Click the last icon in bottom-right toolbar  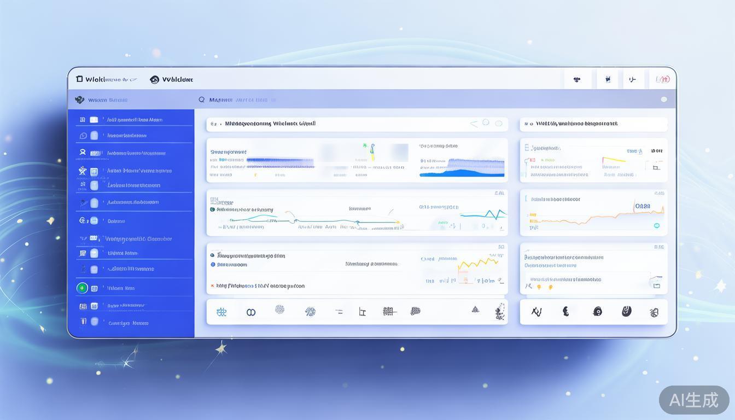coord(654,312)
